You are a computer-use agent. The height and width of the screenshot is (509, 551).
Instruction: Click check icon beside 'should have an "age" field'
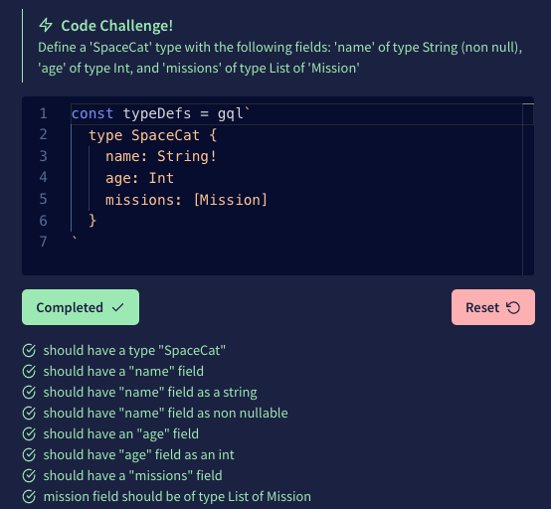29,434
